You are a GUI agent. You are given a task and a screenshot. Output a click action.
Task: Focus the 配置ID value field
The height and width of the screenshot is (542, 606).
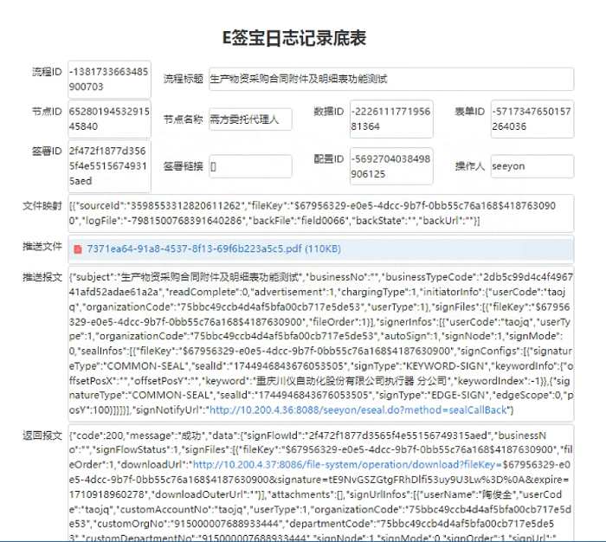point(390,166)
